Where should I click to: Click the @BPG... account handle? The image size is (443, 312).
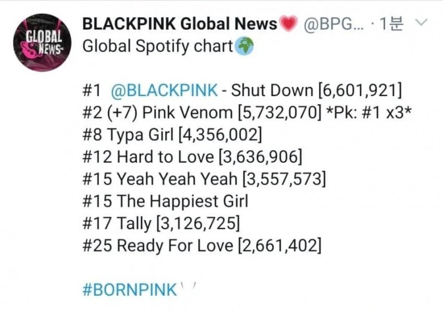point(334,24)
